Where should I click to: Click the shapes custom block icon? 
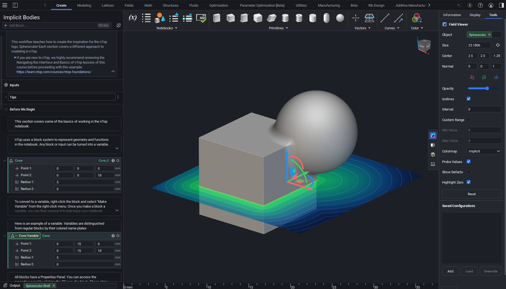(x=160, y=18)
